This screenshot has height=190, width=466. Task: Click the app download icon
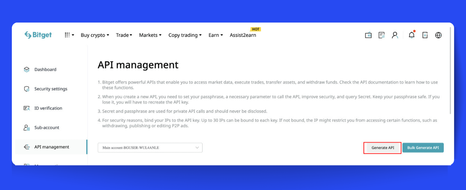425,35
